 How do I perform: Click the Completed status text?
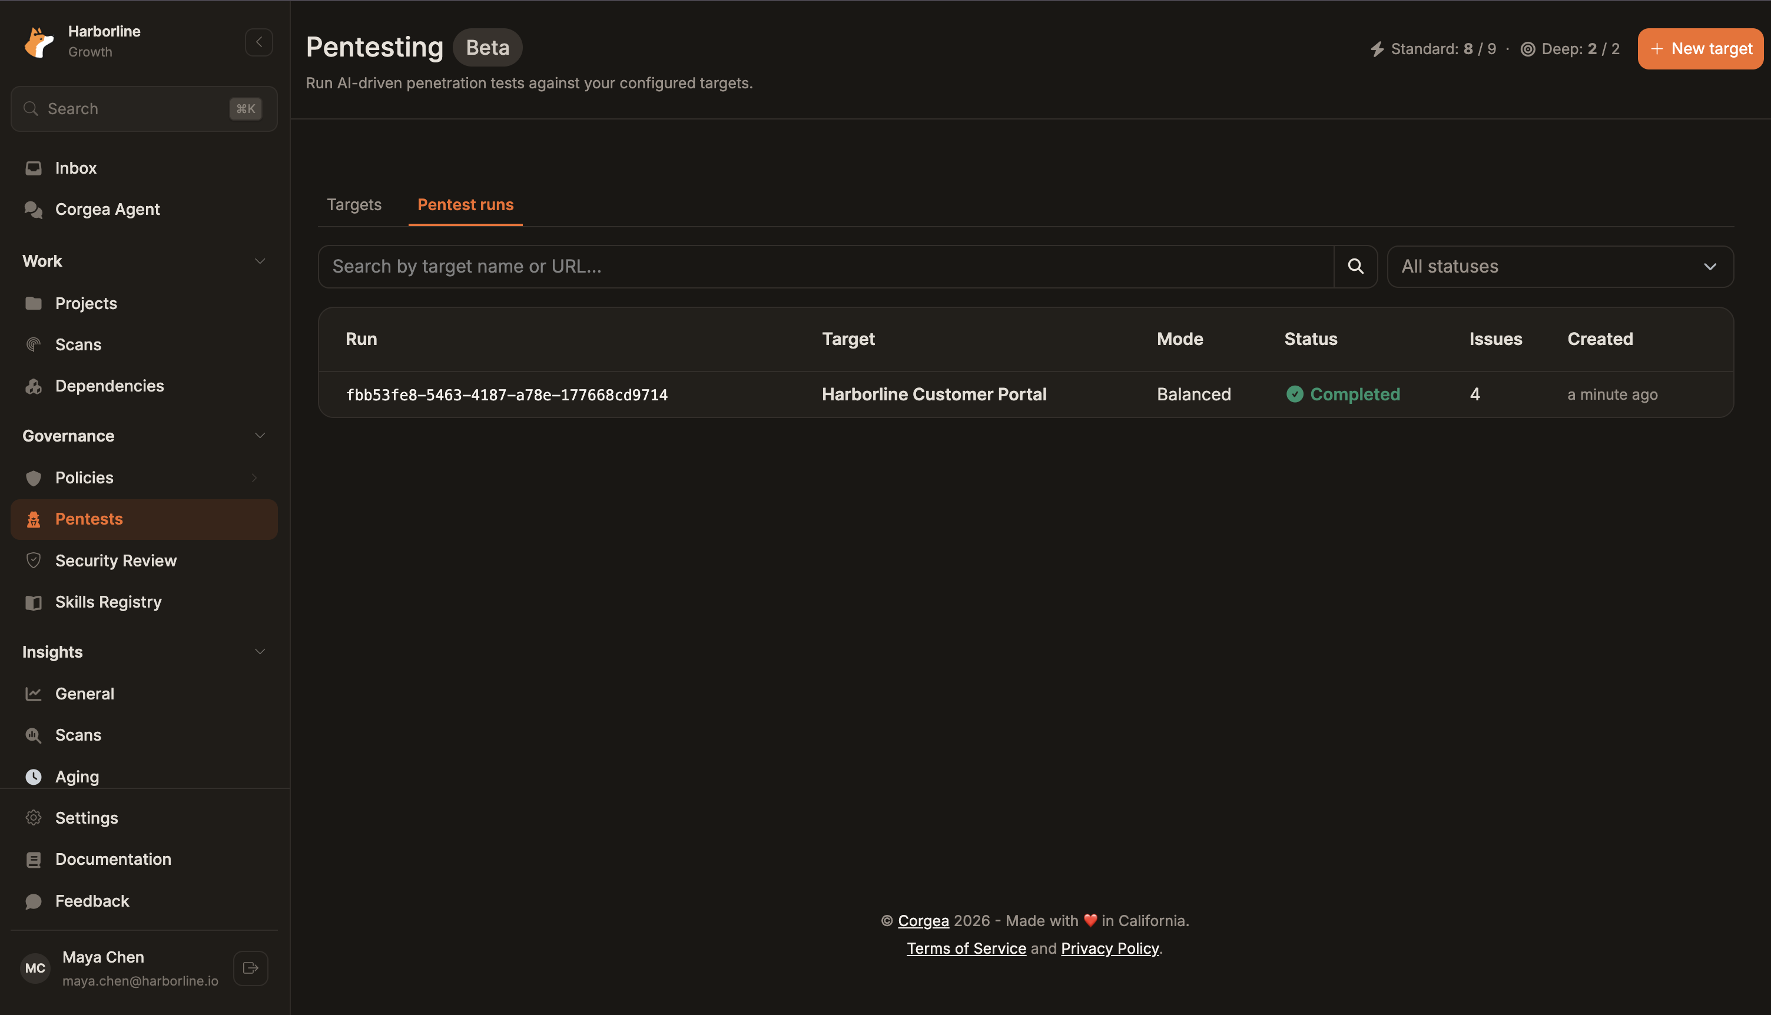[1355, 394]
